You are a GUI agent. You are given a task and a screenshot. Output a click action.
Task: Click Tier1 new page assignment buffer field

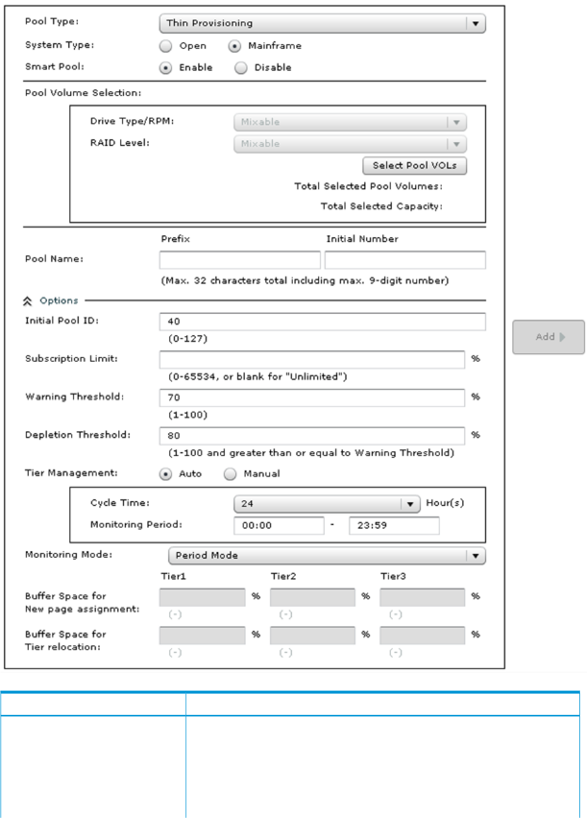tap(202, 597)
